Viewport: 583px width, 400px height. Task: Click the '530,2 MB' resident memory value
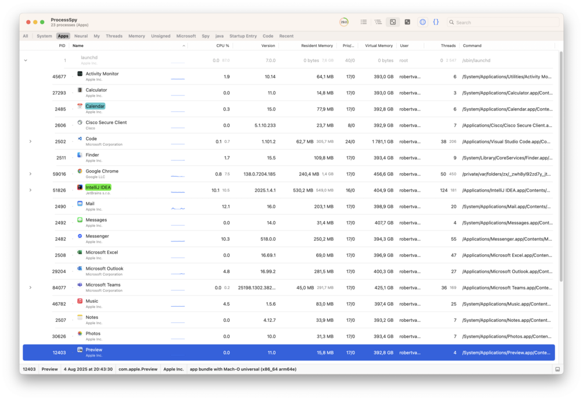(303, 190)
